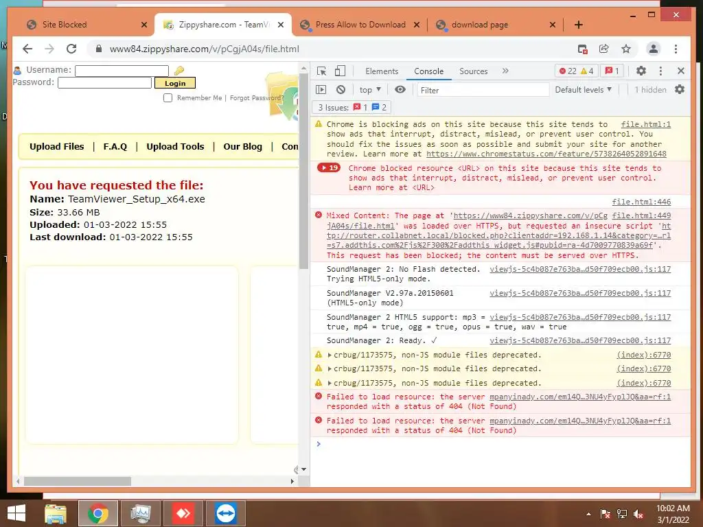
Task: Switch to the Sources tab
Action: click(474, 71)
